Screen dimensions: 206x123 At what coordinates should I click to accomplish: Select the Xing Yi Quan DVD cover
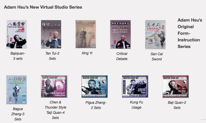86,34
